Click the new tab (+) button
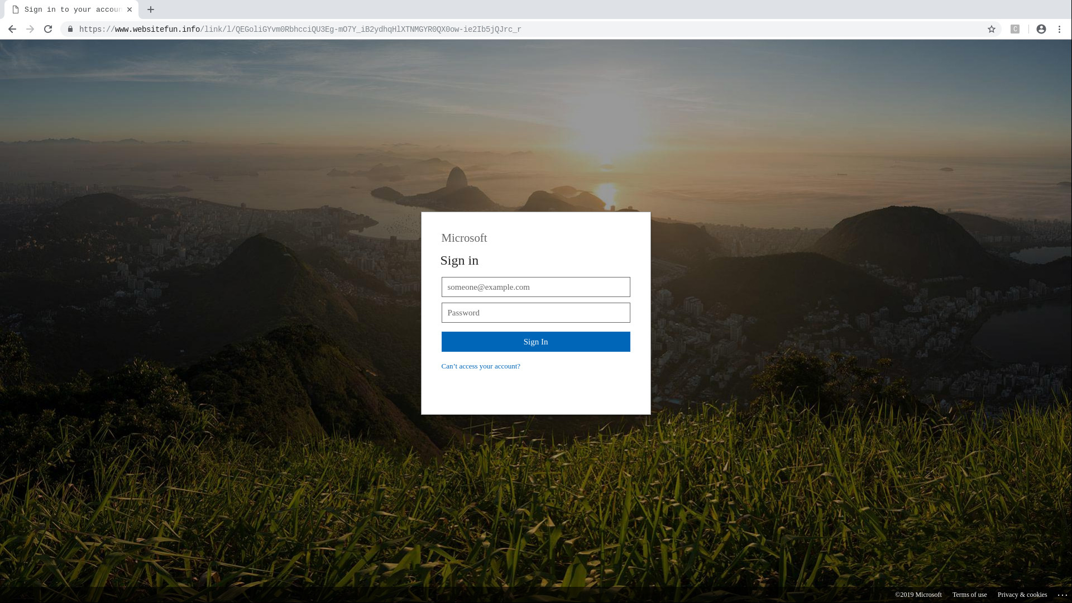 [151, 9]
